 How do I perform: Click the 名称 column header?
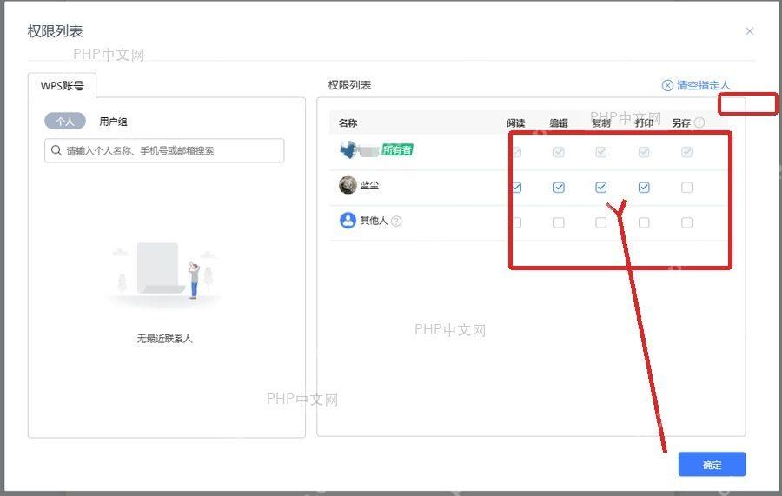(x=348, y=122)
